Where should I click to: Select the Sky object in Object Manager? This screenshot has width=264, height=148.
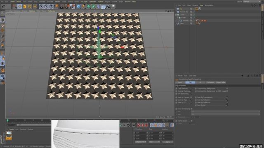(x=181, y=9)
